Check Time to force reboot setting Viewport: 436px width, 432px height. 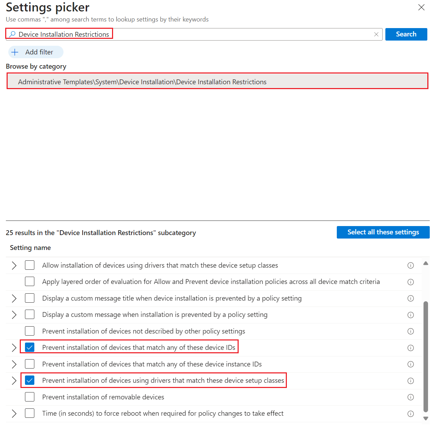(30, 413)
